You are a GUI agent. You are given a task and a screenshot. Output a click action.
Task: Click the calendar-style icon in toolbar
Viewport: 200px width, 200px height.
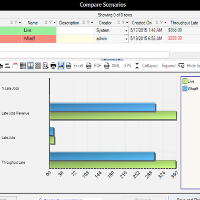pos(15,66)
